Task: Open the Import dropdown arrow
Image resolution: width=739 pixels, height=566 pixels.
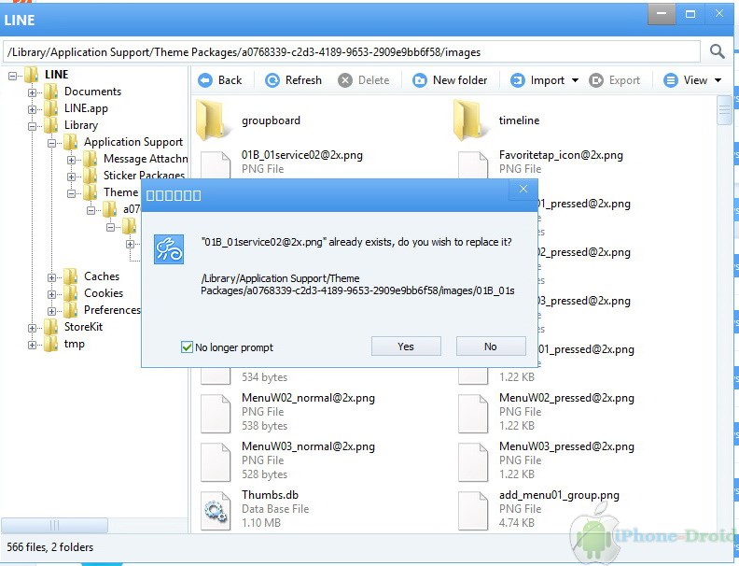Action: 575,80
